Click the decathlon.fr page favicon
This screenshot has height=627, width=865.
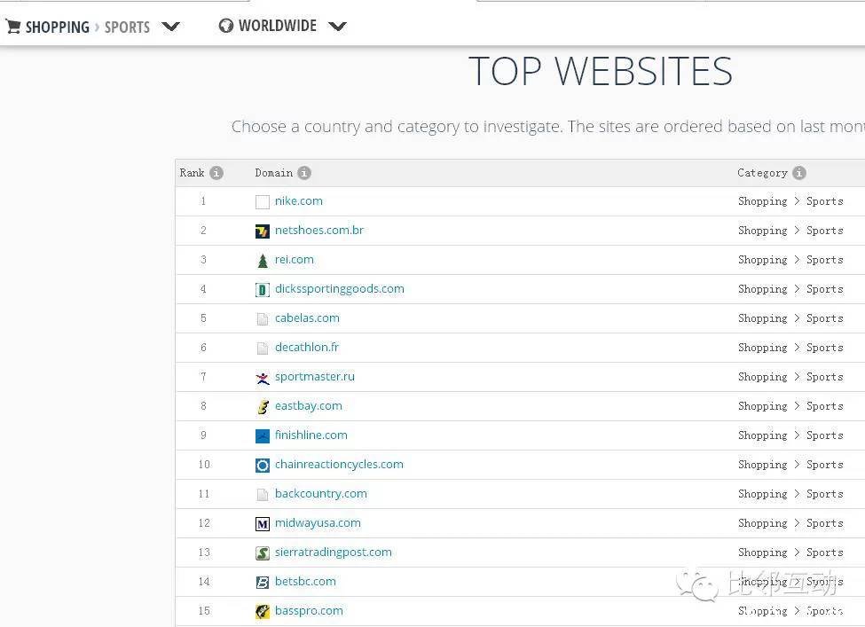tap(263, 348)
